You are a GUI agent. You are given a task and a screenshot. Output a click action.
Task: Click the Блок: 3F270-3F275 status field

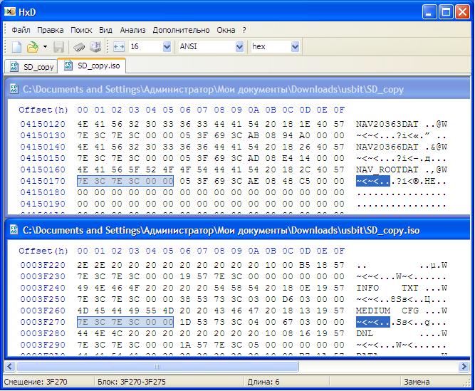click(x=132, y=382)
